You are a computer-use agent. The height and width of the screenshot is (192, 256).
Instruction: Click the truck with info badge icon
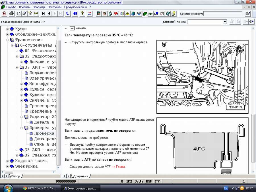156,14
